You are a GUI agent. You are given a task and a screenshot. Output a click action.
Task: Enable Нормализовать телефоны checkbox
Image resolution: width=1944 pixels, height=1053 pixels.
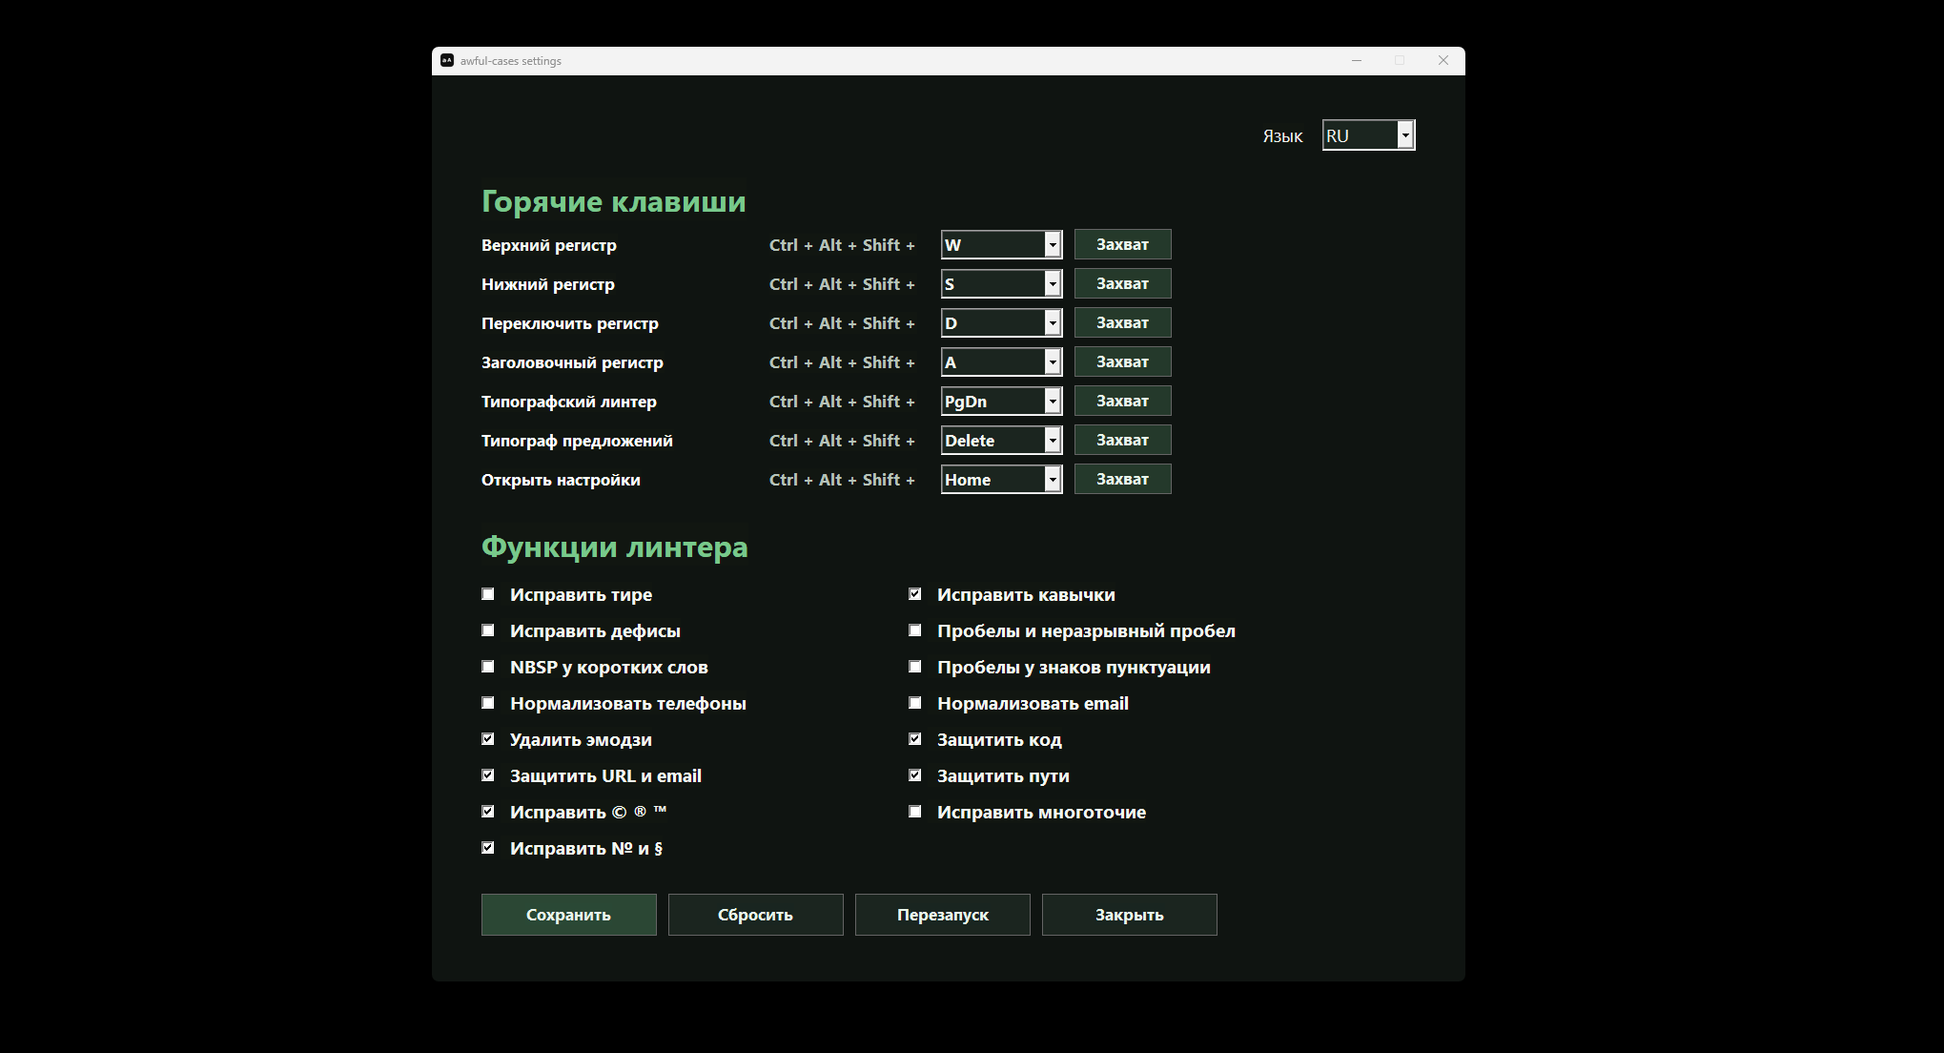488,703
